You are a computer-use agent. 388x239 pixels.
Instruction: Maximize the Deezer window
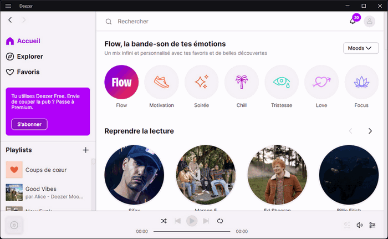[x=364, y=6]
